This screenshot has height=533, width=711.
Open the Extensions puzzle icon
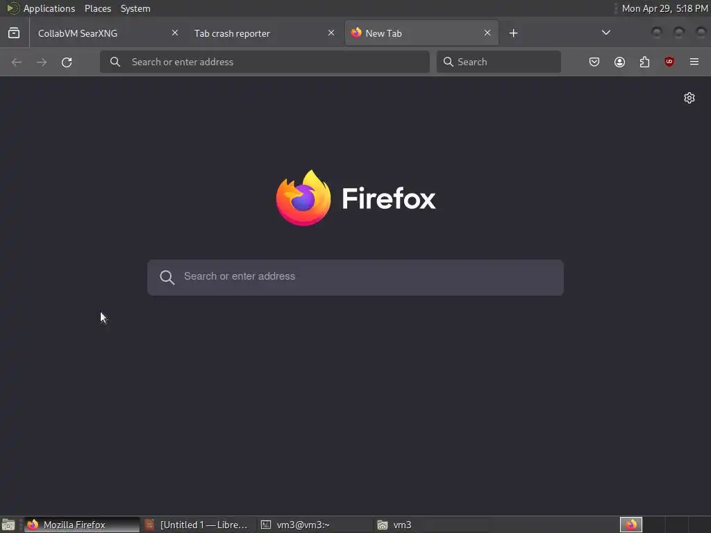[644, 62]
